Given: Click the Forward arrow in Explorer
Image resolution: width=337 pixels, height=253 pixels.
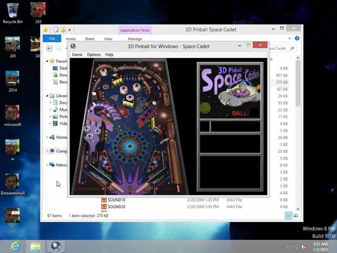Looking at the screenshot, I should (59, 48).
